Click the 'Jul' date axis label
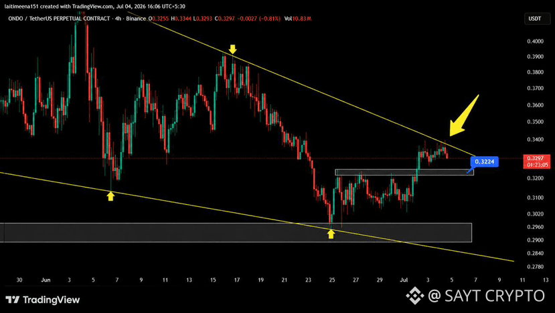This screenshot has width=555, height=313. coord(404,280)
